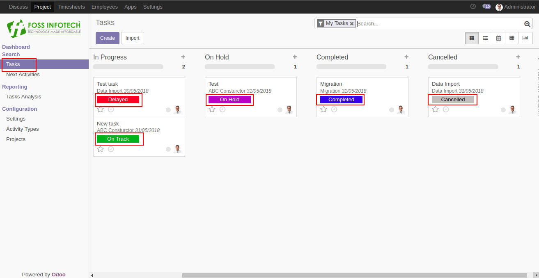Click the assignee avatar on the New task card
This screenshot has width=539, height=278.
click(x=177, y=149)
